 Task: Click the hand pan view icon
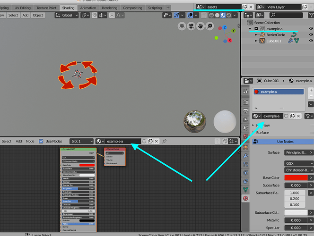click(200, 26)
